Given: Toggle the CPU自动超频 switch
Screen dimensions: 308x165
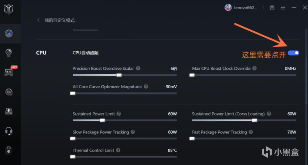Looking at the screenshot, I should pos(293,53).
